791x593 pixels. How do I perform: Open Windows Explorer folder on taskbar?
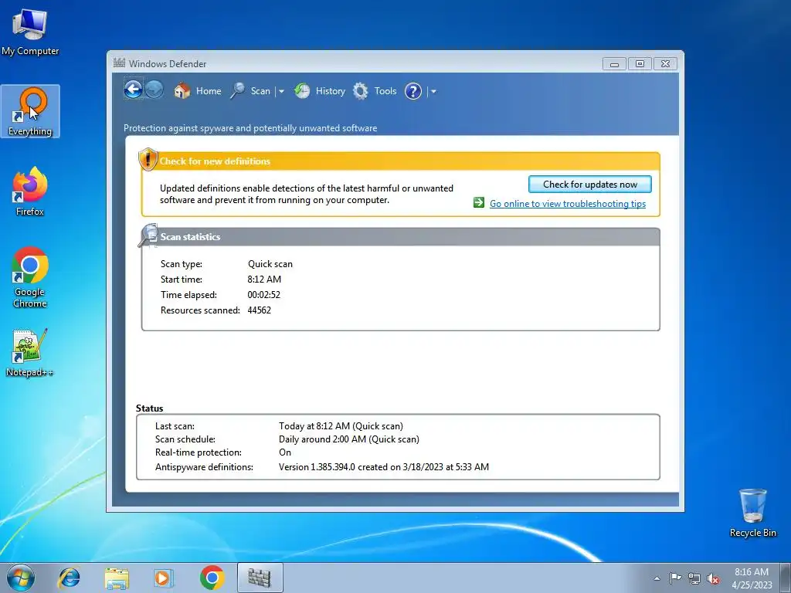pos(117,578)
